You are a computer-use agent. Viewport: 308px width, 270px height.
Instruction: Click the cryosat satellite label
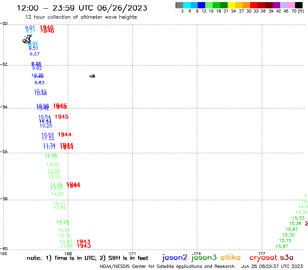263,258
